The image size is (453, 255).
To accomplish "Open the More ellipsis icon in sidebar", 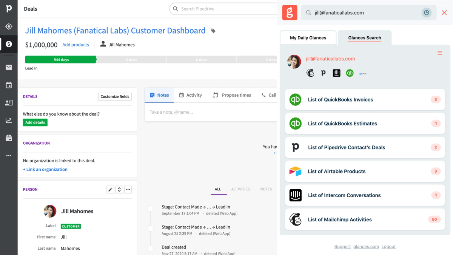I will 9,156.
